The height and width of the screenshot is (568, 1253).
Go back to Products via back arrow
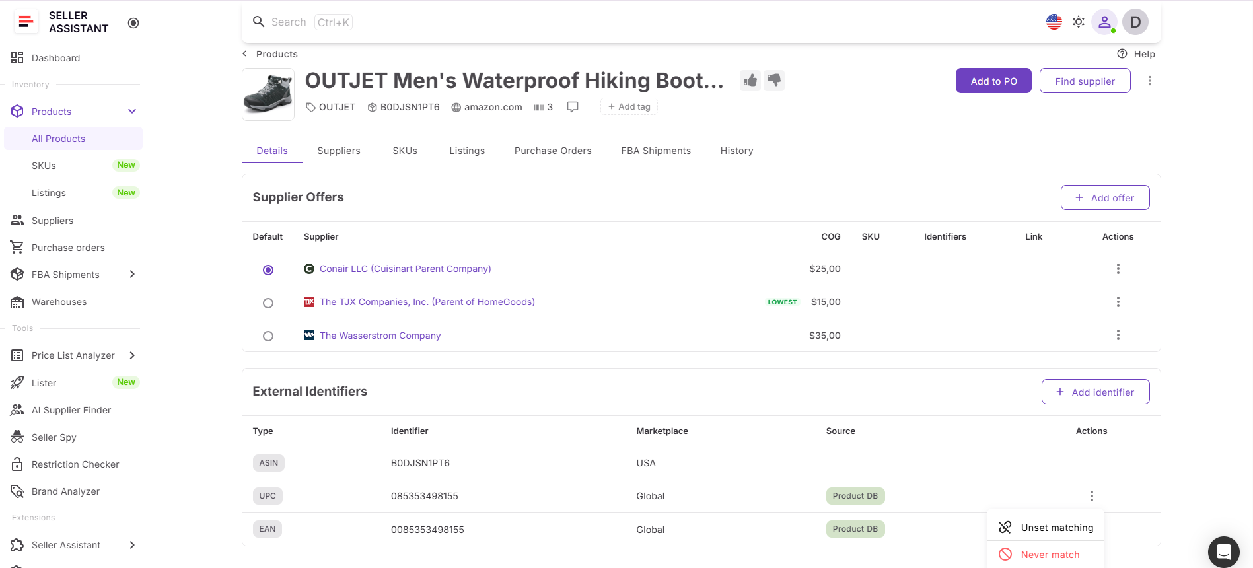[244, 54]
